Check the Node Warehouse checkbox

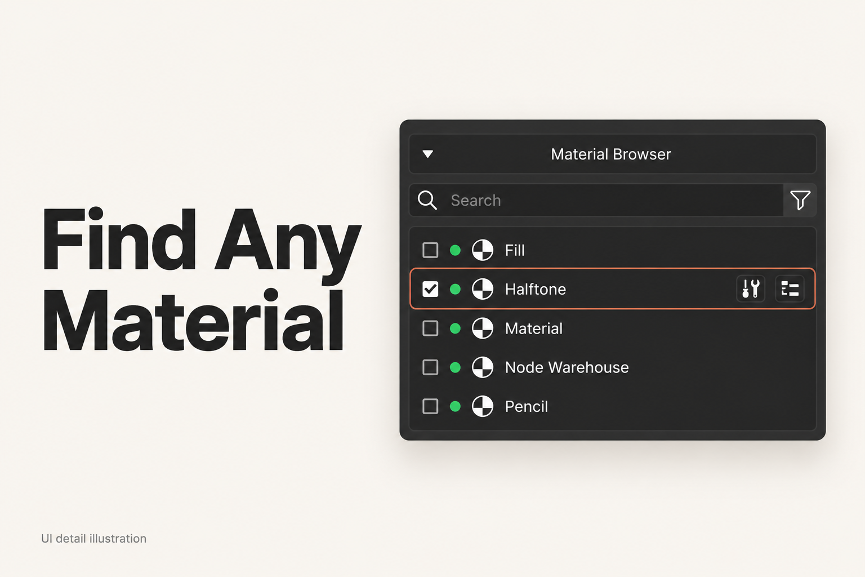430,367
